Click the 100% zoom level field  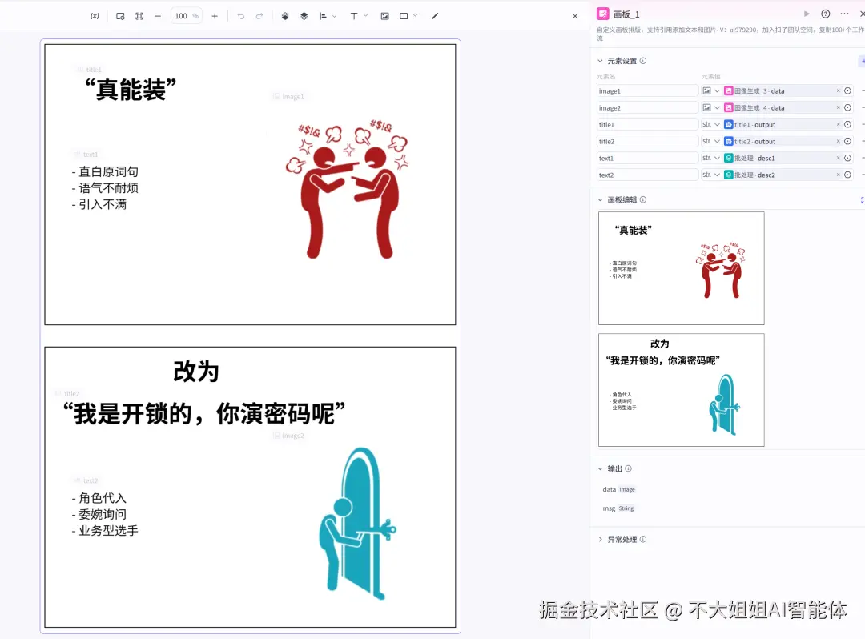[x=186, y=15]
